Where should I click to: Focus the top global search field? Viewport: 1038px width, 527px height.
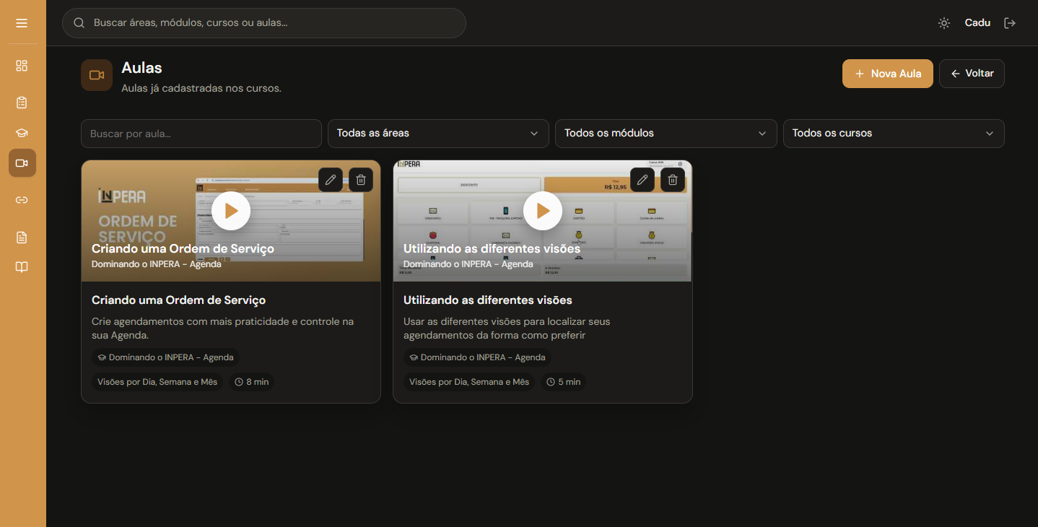[264, 23]
